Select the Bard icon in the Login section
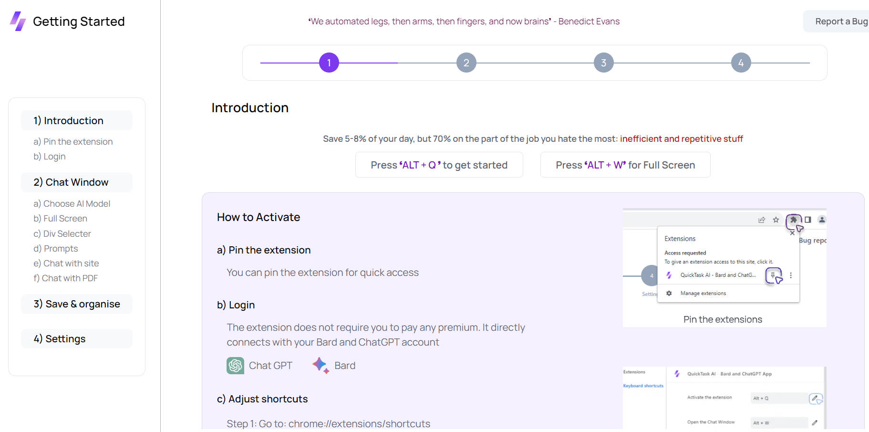 click(x=320, y=365)
